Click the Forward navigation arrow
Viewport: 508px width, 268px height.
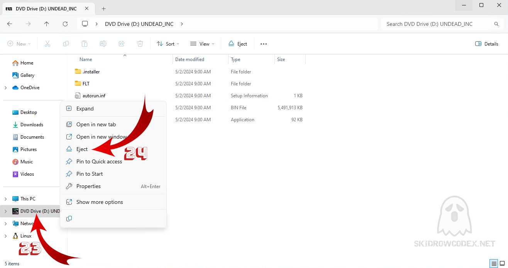click(x=28, y=24)
